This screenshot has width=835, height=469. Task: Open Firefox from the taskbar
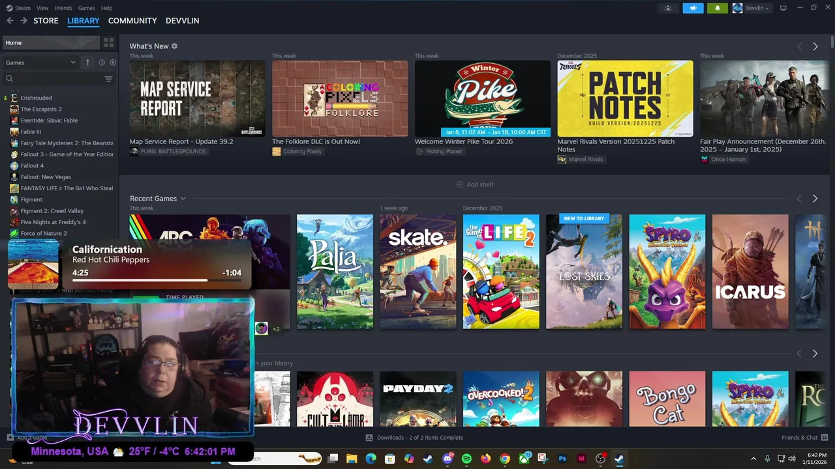point(485,459)
